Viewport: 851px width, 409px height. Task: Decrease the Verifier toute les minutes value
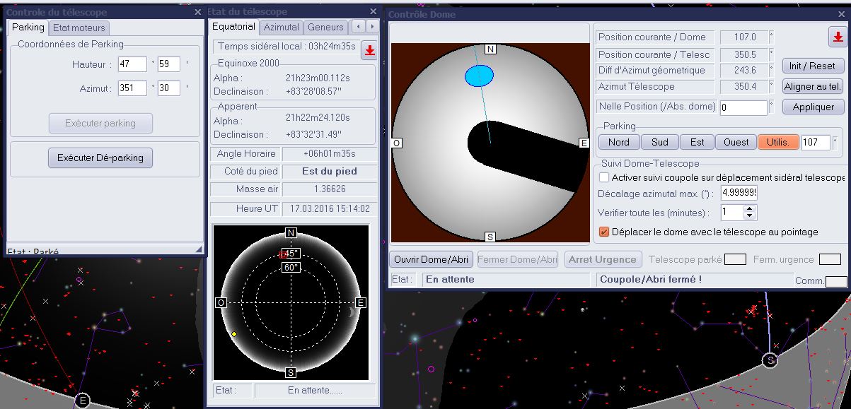click(751, 215)
